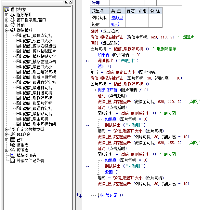209x210 pixels.
Task: Click the 其他 stack icon
Action: [x=13, y=25]
